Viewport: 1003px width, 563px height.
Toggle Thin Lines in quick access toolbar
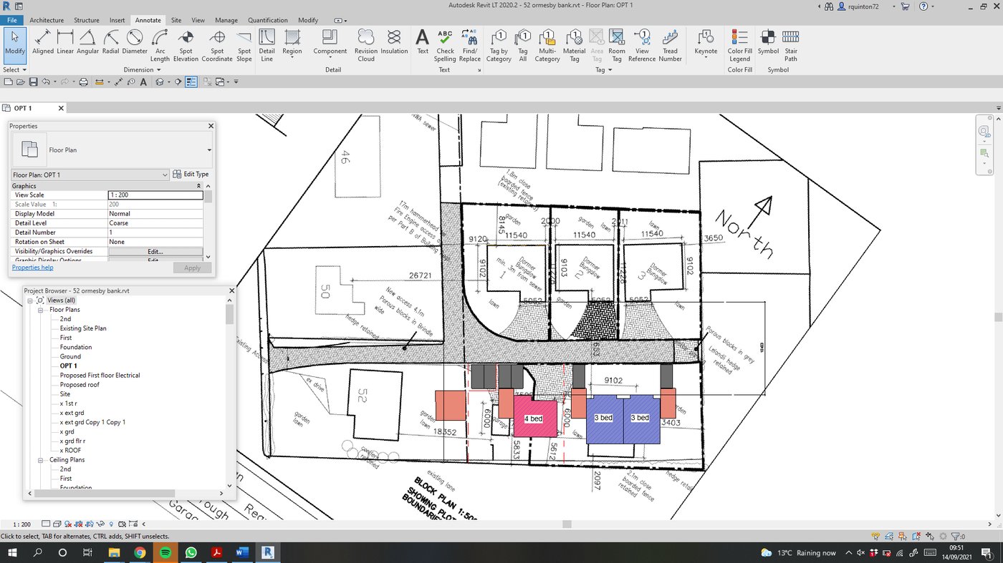coord(191,82)
